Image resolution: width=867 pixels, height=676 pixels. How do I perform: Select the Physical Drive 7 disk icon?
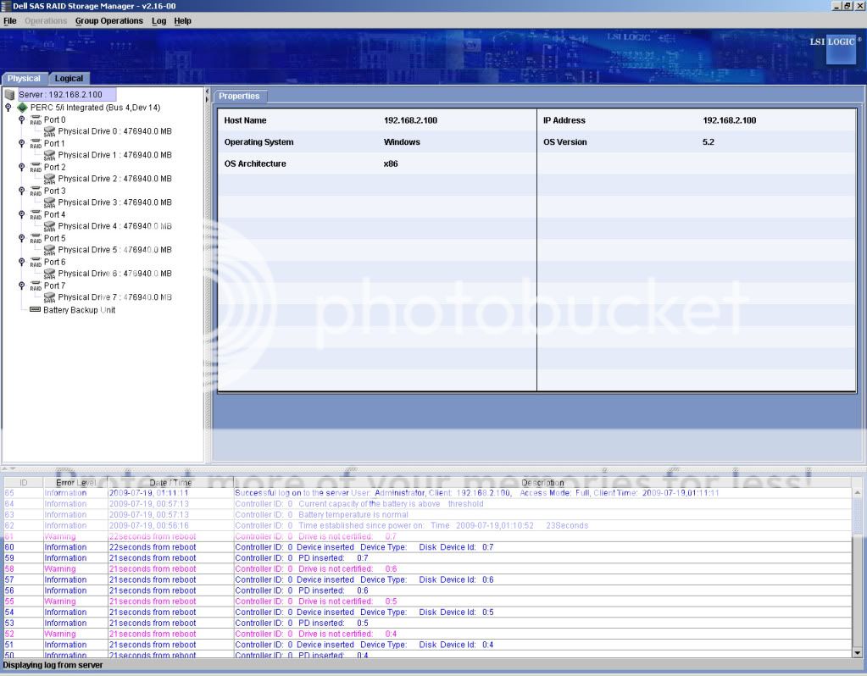point(50,298)
